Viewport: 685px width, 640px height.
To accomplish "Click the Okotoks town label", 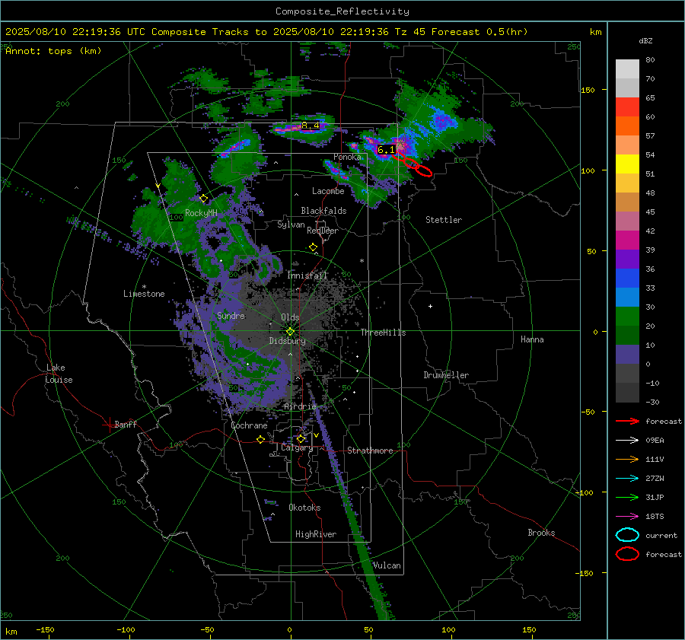I will point(304,508).
